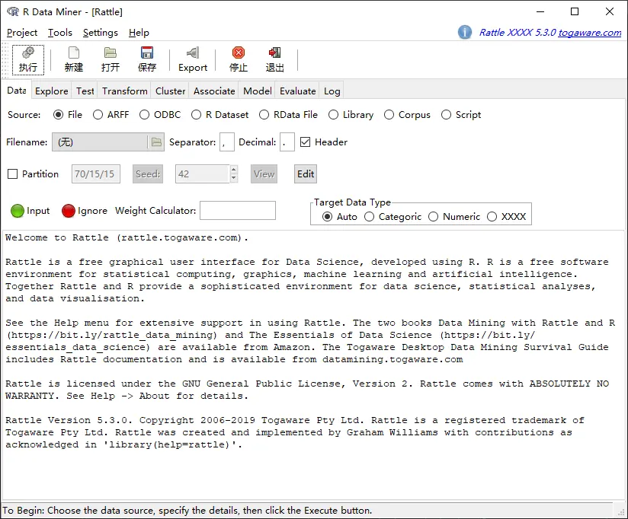This screenshot has width=628, height=519.
Task: Click the red Ignore indicator
Action: coord(69,211)
